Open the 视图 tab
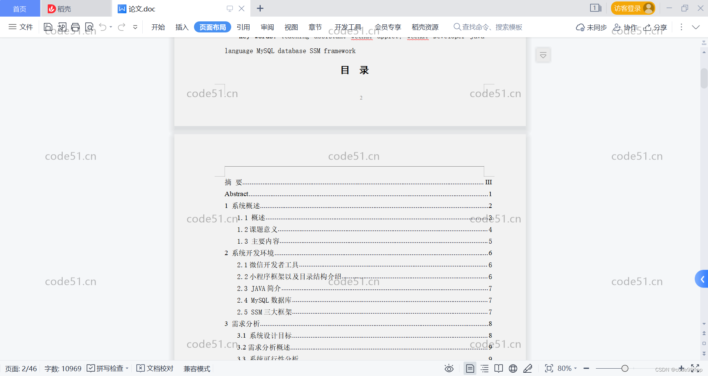This screenshot has height=376, width=708. pyautogui.click(x=291, y=27)
